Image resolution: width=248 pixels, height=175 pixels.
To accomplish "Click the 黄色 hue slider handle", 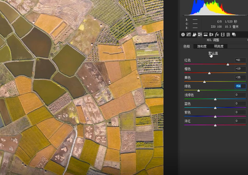I will [x=204, y=82].
